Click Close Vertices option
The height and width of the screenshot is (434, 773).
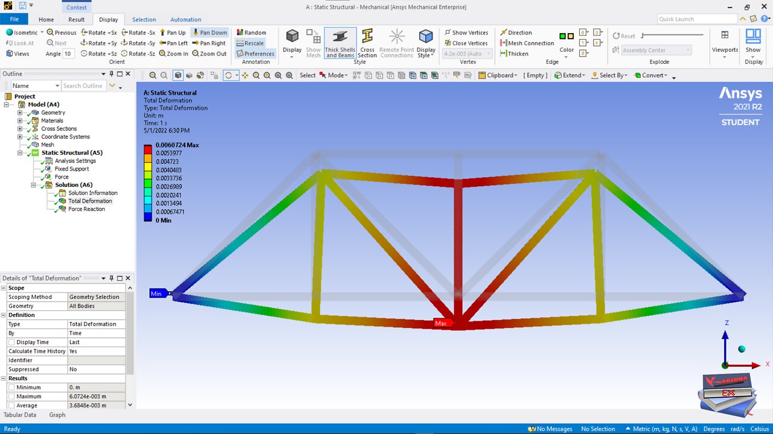pyautogui.click(x=466, y=43)
